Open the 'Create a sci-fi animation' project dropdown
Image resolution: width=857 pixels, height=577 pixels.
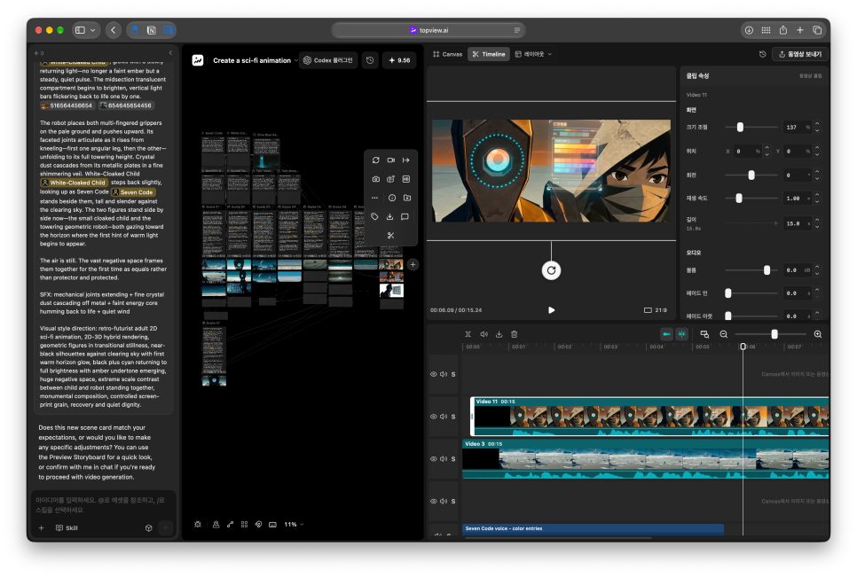pos(256,60)
